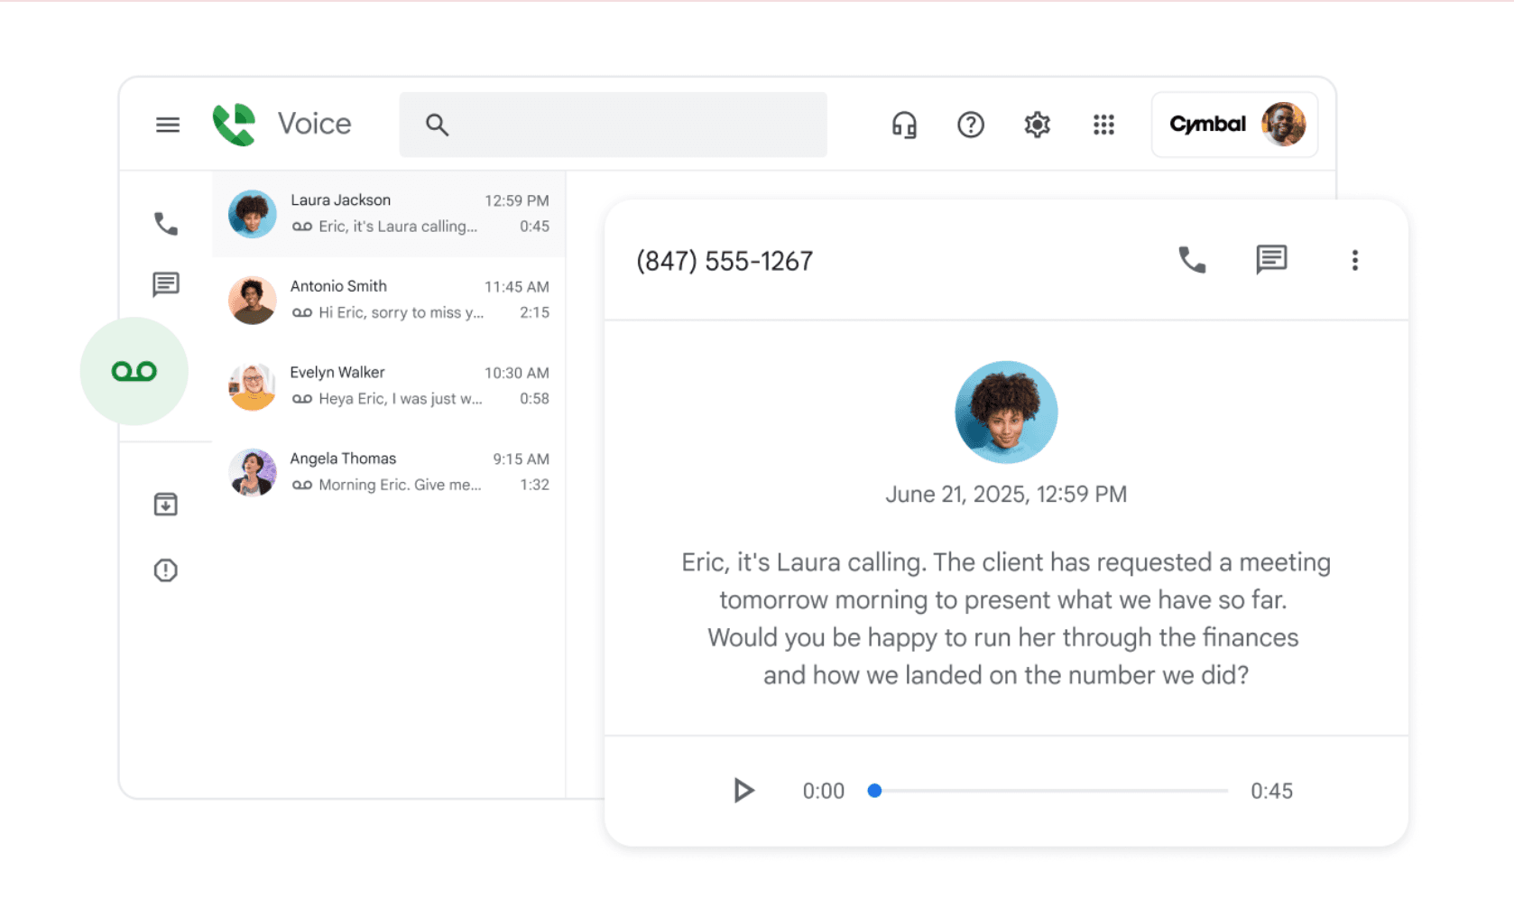
Task: Open Evelyn Walker's voicemail entry
Action: [x=388, y=385]
